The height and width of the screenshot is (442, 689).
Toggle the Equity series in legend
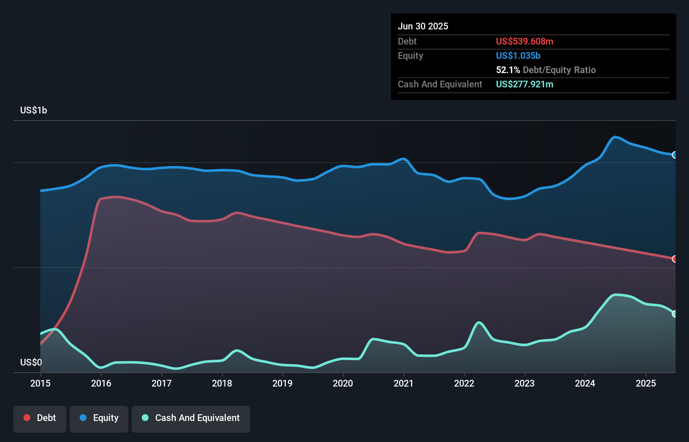tap(99, 418)
